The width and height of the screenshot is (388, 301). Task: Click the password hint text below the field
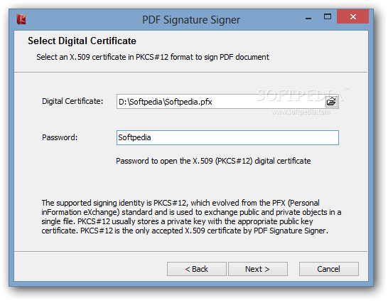(213, 161)
